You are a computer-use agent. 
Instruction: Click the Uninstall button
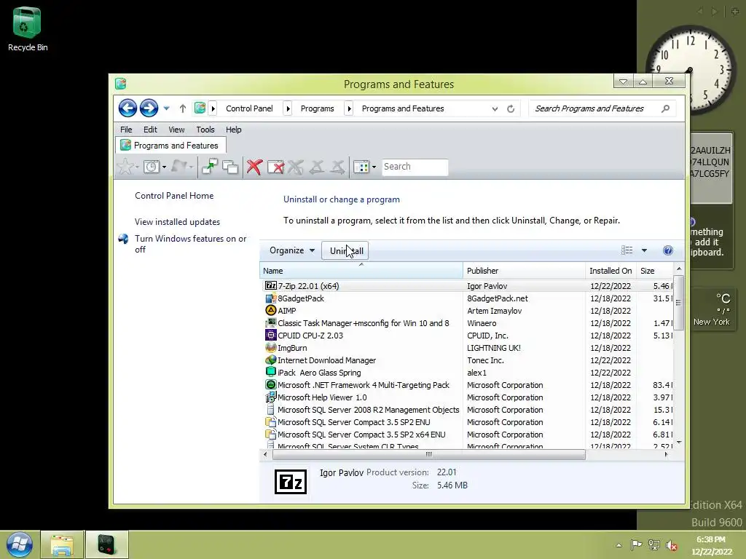click(x=346, y=251)
